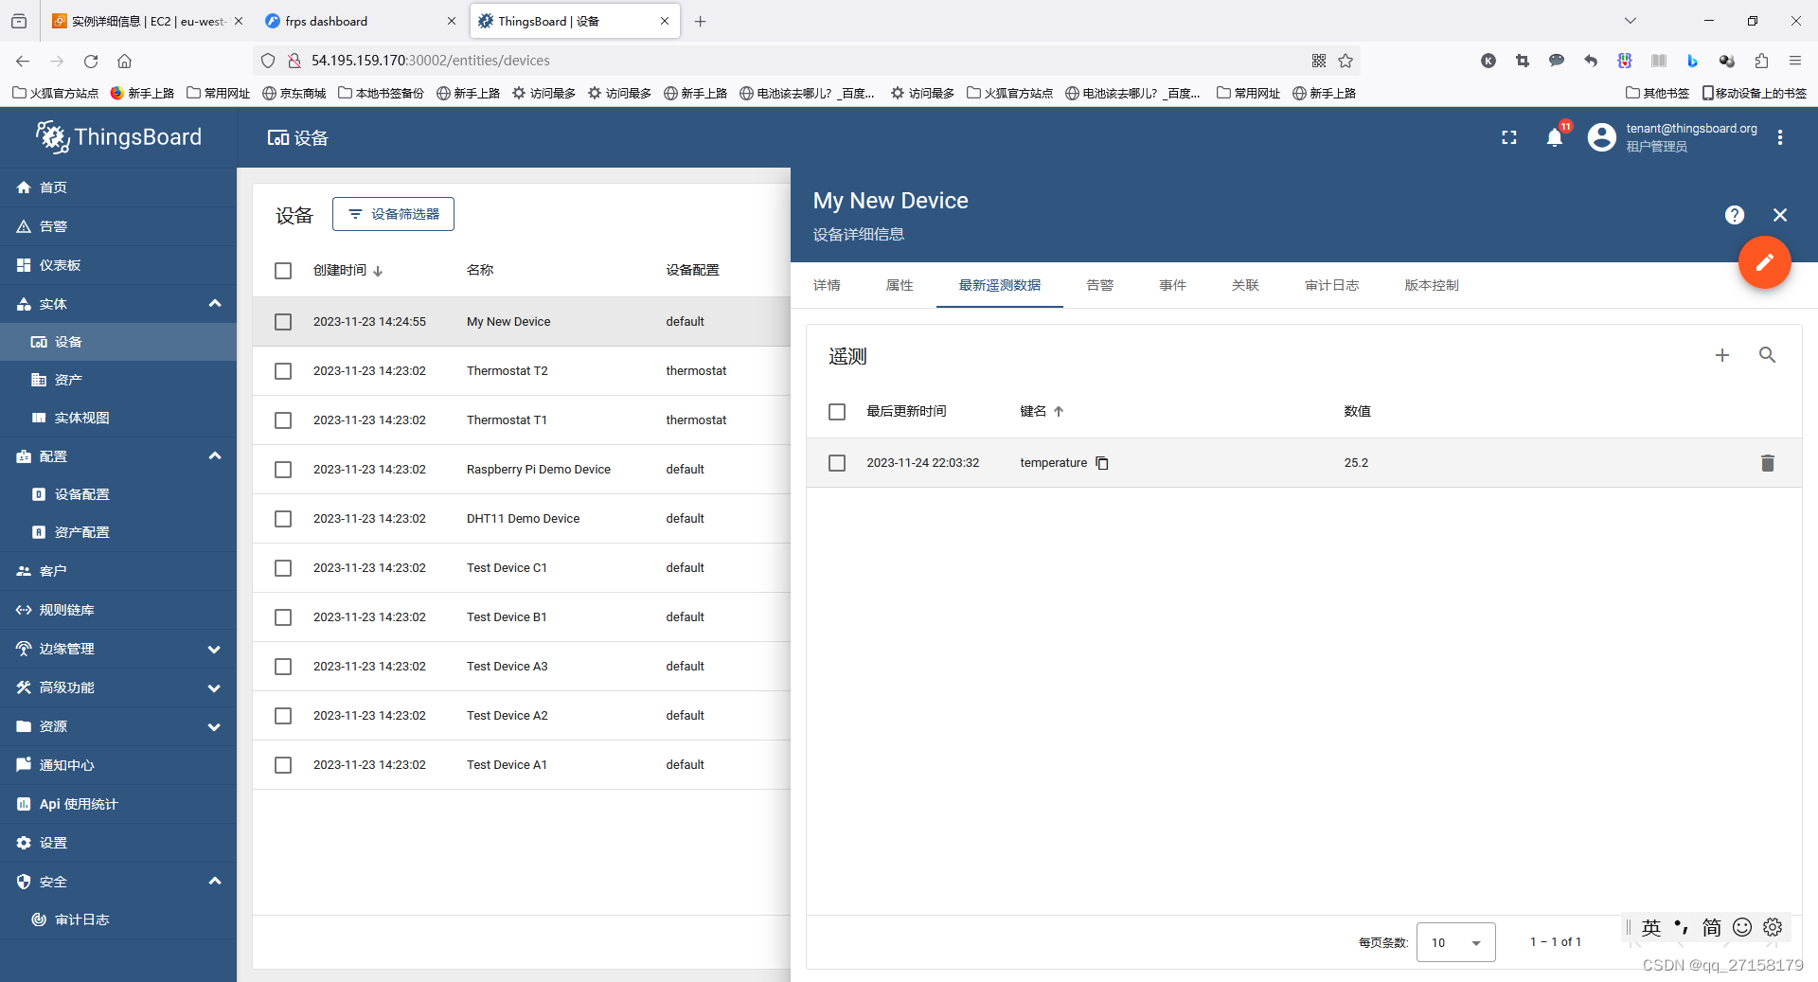The image size is (1818, 982).
Task: Sort the 键名 column using its sort arrow
Action: click(x=1059, y=412)
